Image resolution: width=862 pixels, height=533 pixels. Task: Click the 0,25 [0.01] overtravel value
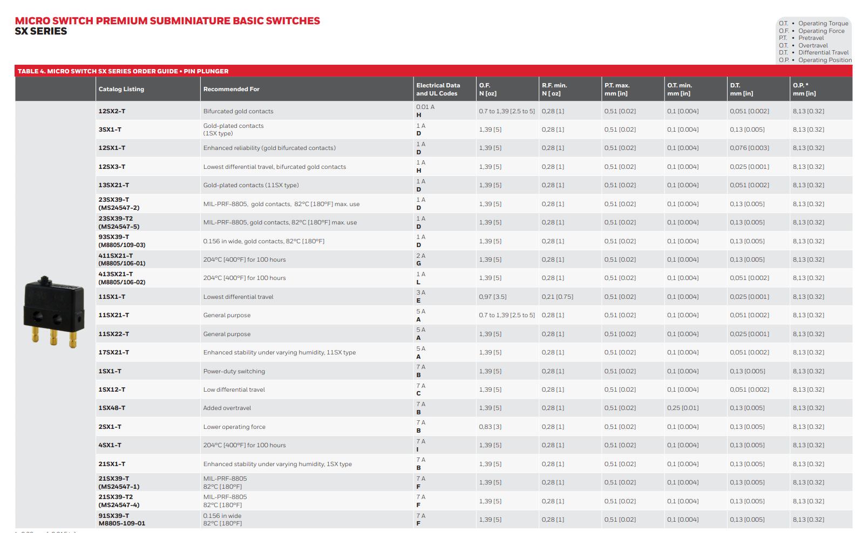682,408
